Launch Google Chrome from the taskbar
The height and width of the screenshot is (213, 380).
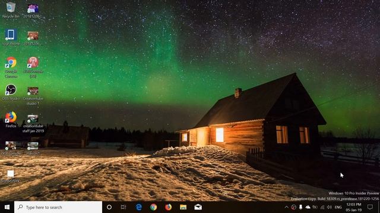(153, 207)
